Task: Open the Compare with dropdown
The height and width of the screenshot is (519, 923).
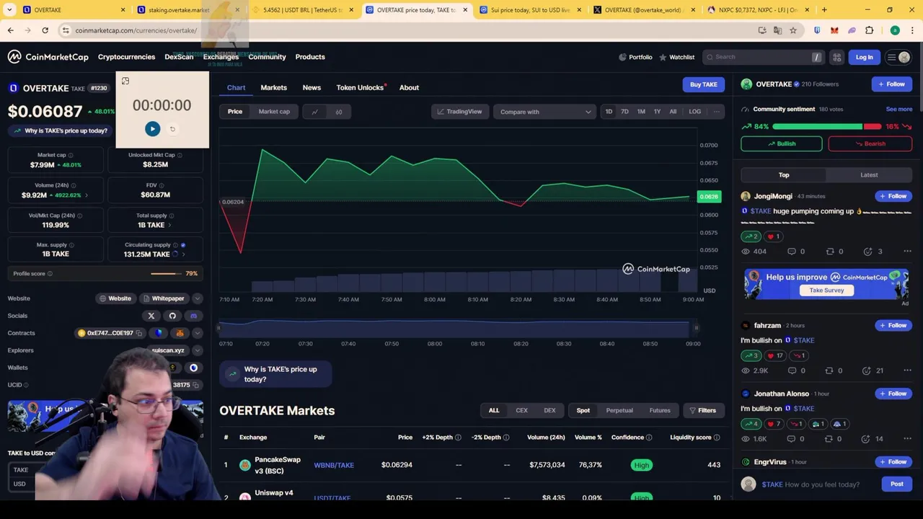Action: pos(545,112)
